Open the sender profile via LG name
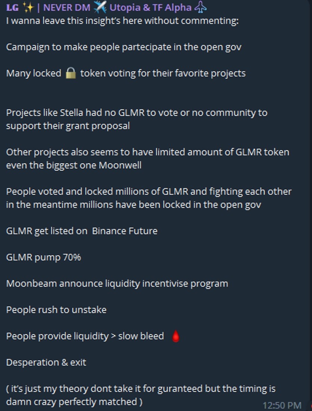The image size is (312, 411). pos(12,7)
